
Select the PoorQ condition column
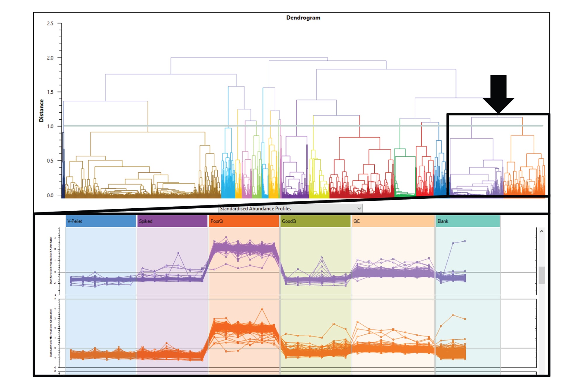click(x=244, y=221)
